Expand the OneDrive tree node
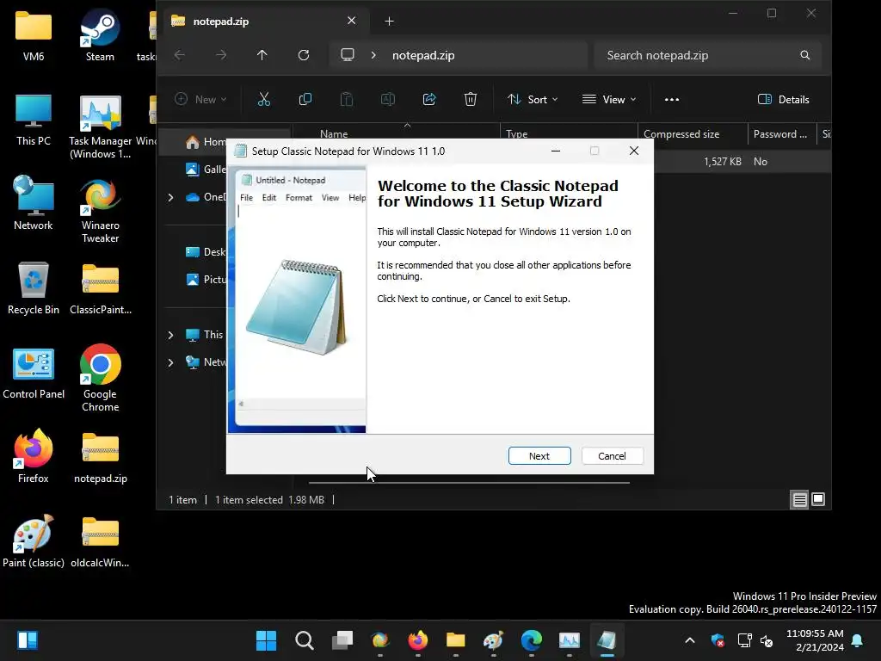The width and height of the screenshot is (881, 661). (170, 197)
